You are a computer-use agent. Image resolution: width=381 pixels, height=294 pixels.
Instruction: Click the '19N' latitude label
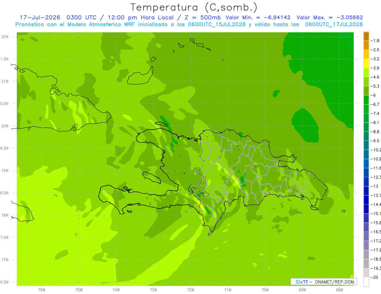[5, 171]
